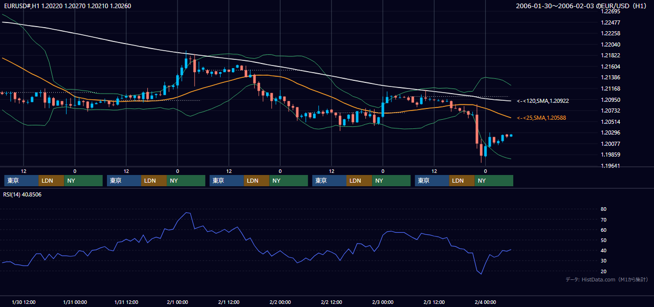Screen dimensions: 654x307
Task: Click the NY session block above 2/1 00:00
Action: click(x=186, y=181)
